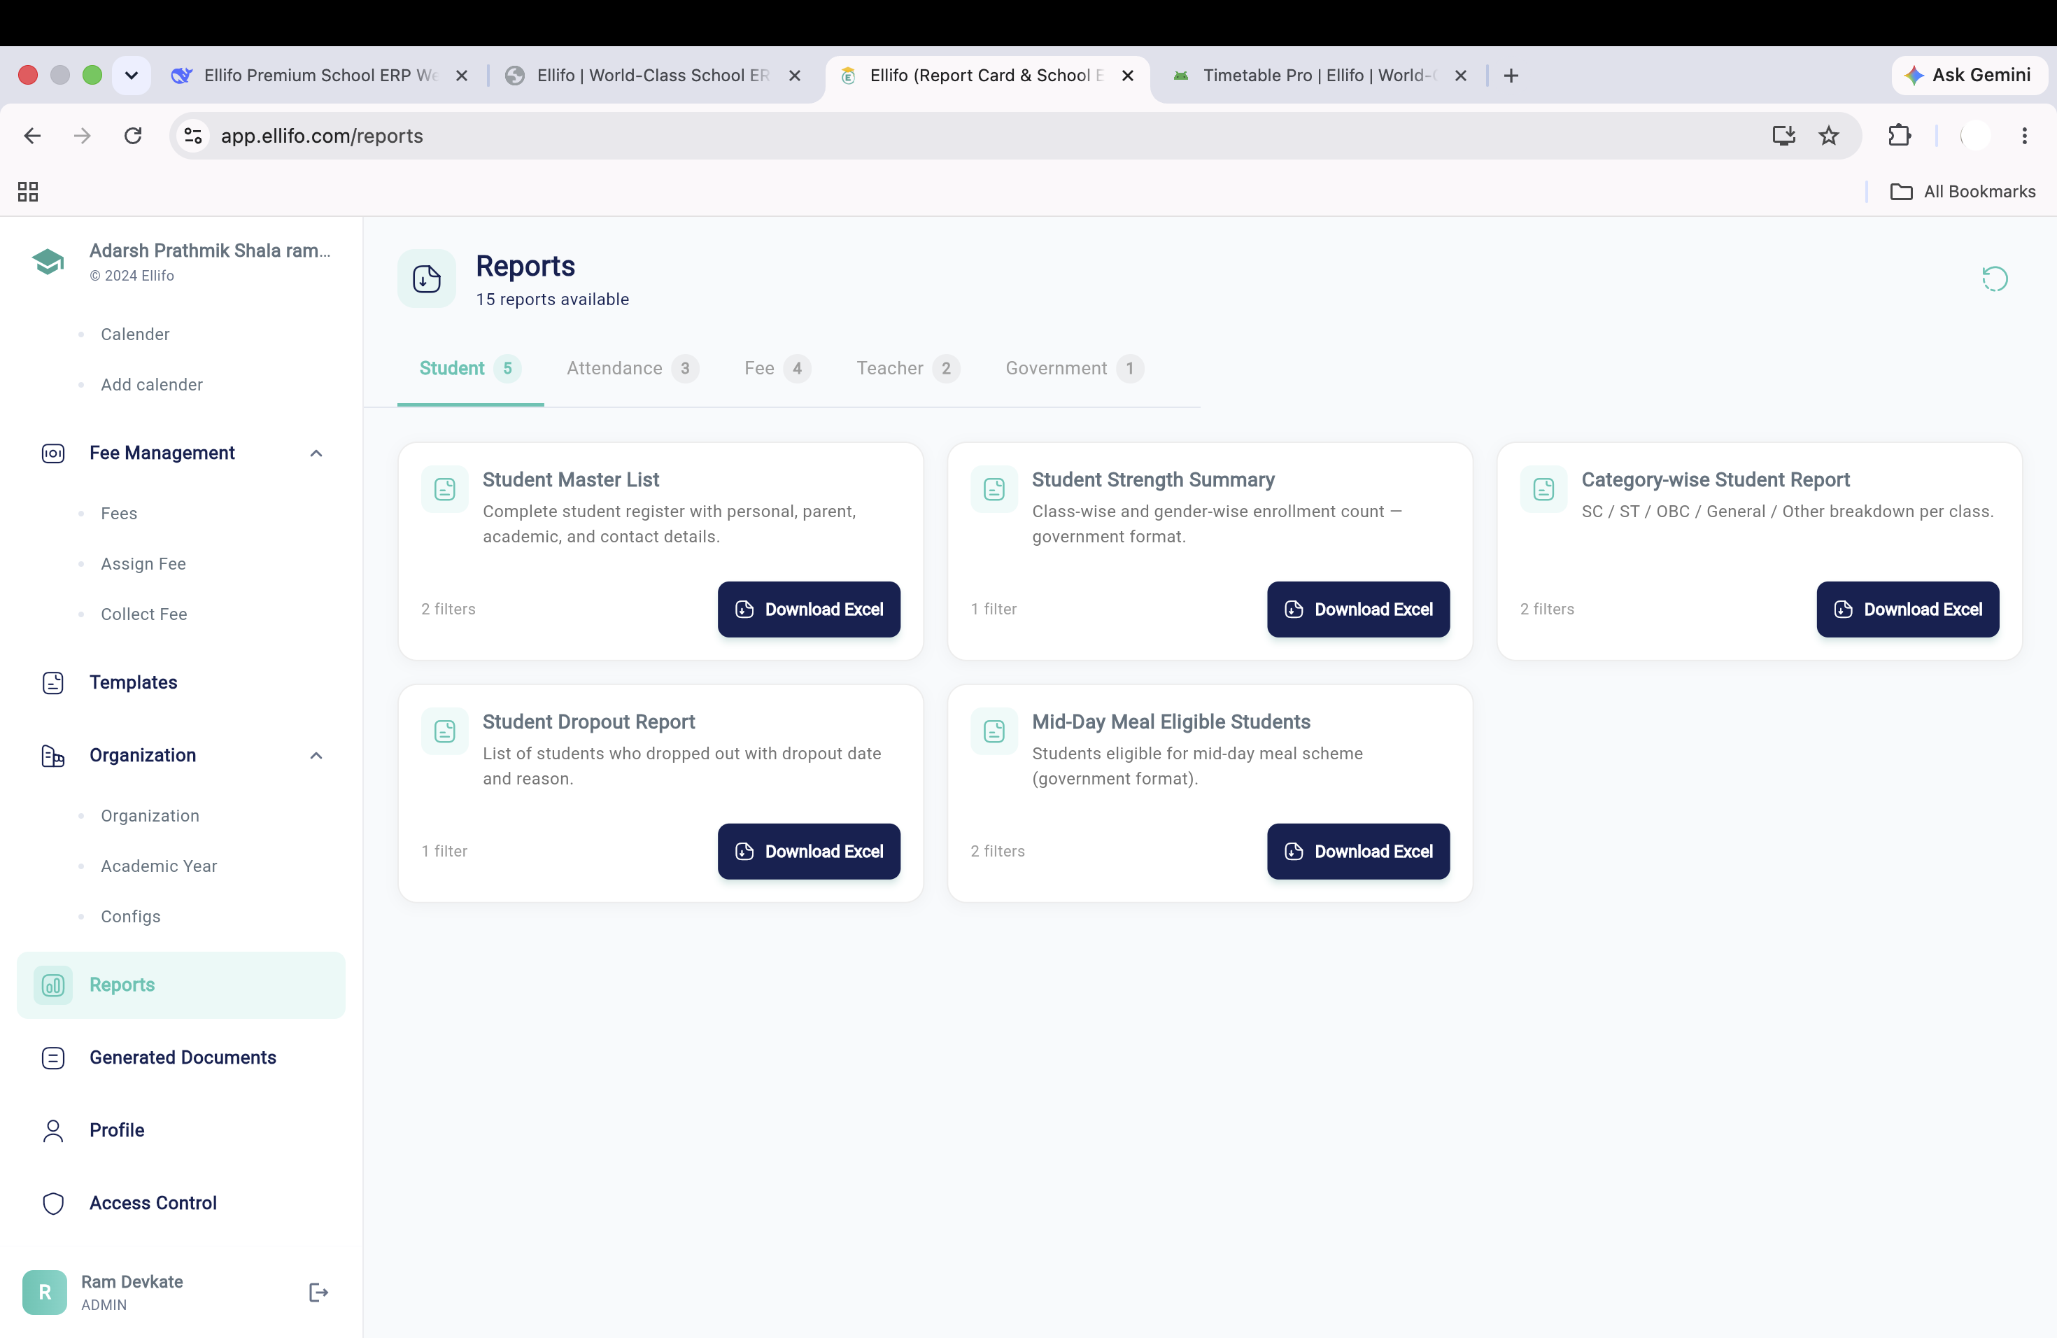Image resolution: width=2057 pixels, height=1338 pixels.
Task: Switch to the Teacher reports tab
Action: 907,368
